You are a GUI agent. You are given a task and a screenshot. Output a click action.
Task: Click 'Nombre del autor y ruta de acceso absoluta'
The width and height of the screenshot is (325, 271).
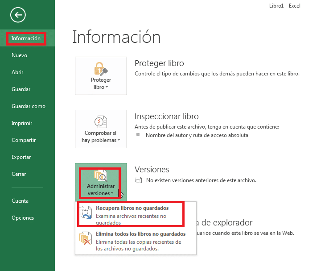coord(197,135)
